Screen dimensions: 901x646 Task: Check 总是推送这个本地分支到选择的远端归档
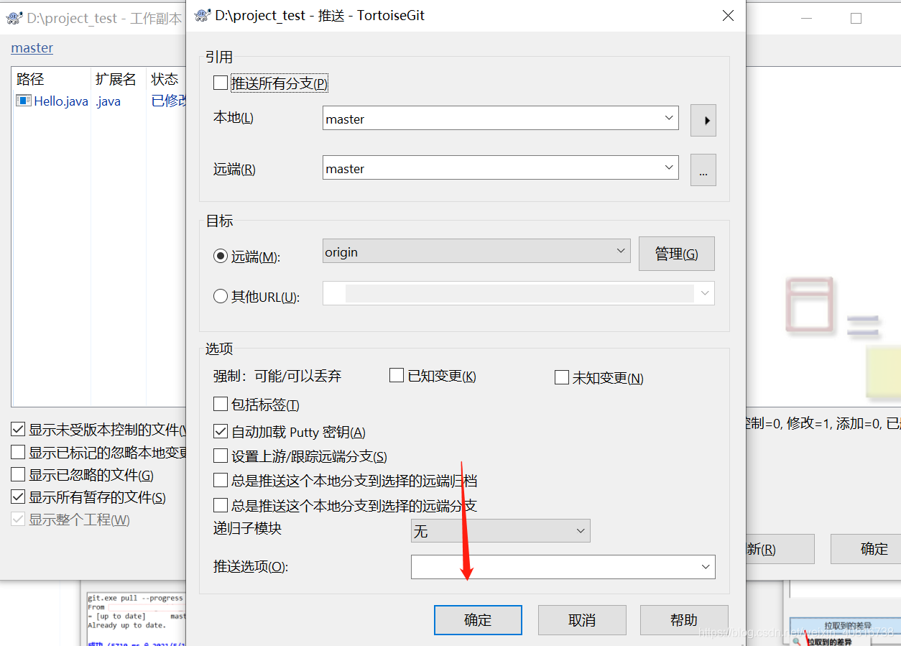[x=221, y=480]
